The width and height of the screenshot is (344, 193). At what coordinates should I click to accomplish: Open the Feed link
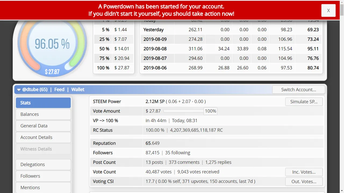(59, 90)
